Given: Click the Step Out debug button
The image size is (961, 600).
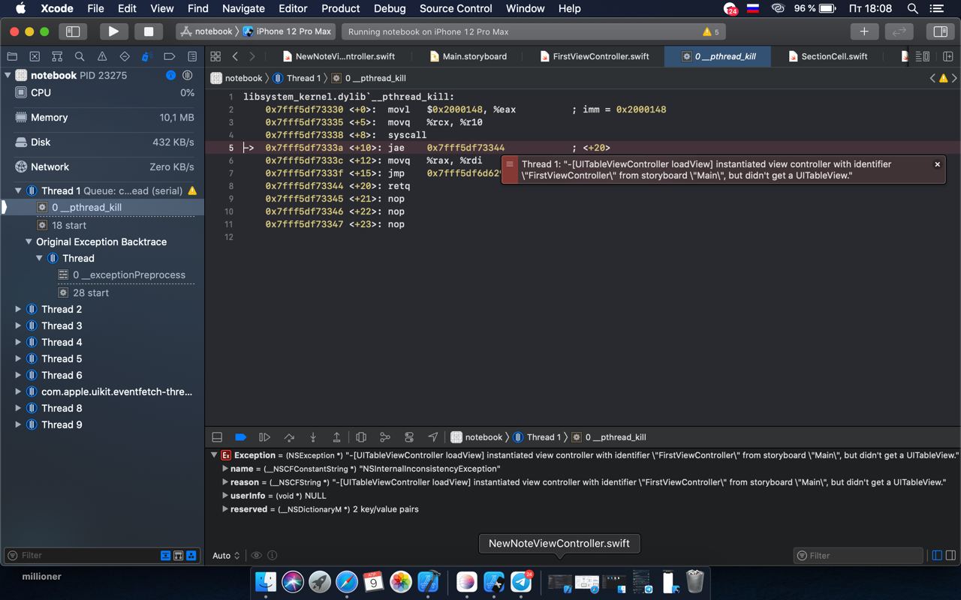Looking at the screenshot, I should 337,437.
